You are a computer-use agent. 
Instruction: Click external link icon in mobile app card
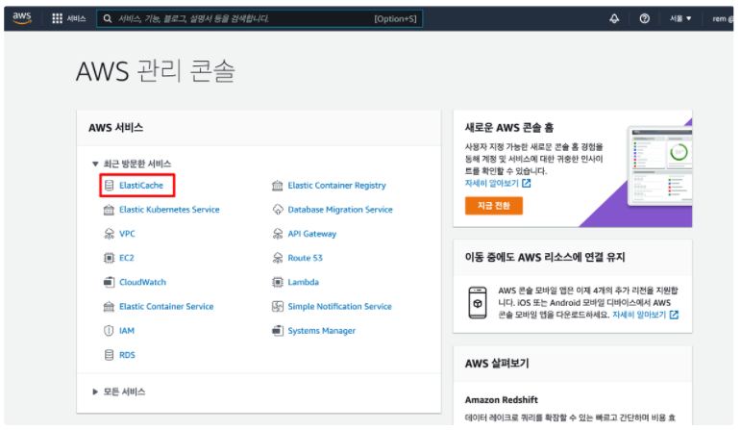point(674,315)
